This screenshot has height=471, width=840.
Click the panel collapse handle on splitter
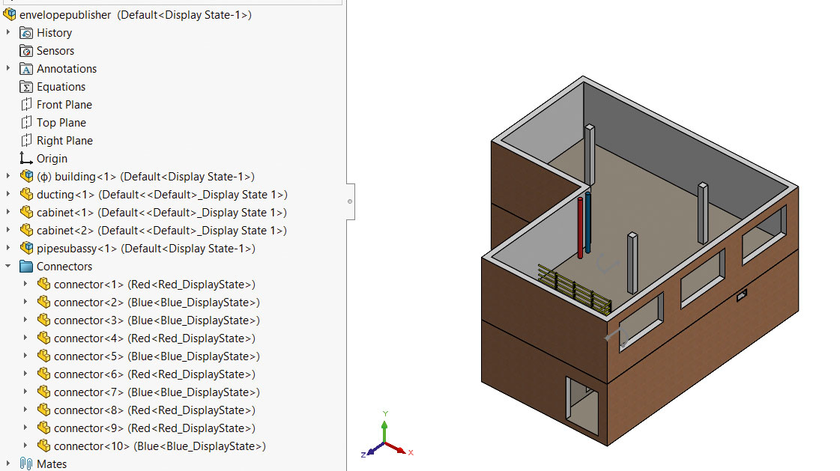(350, 201)
